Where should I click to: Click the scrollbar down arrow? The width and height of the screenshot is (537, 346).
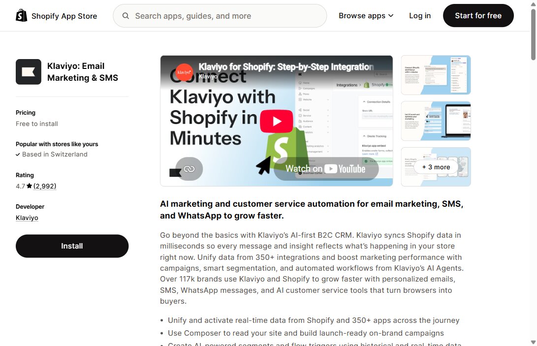(x=533, y=342)
